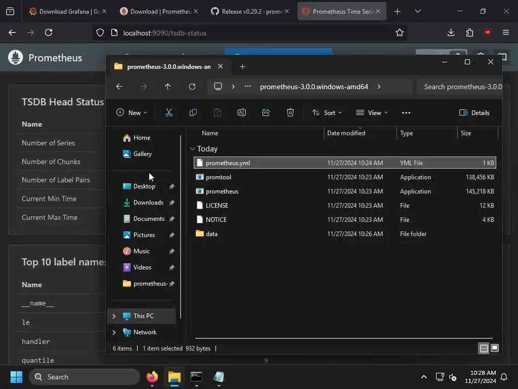Click the Copy icon in Explorer toolbar
The height and width of the screenshot is (389, 518).
pyautogui.click(x=193, y=113)
